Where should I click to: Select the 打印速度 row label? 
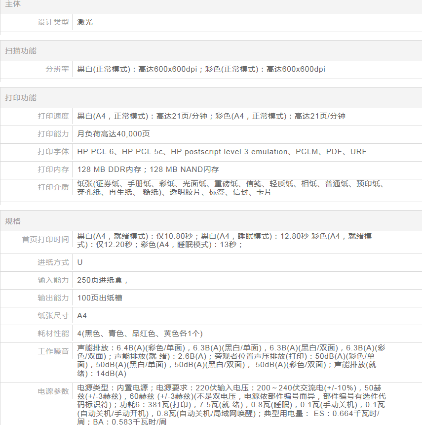click(x=53, y=116)
